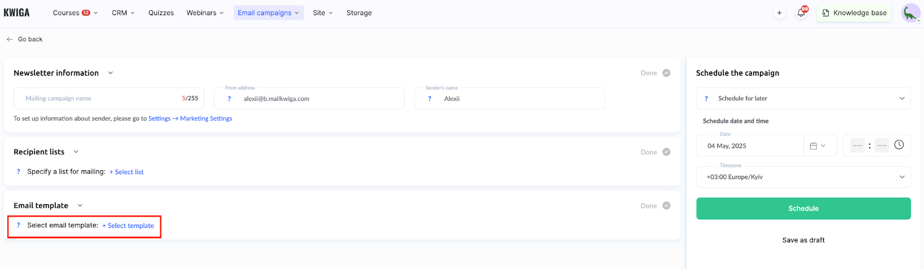This screenshot has height=269, width=924.
Task: Click Done checkmark in Email template
Action: click(x=666, y=206)
